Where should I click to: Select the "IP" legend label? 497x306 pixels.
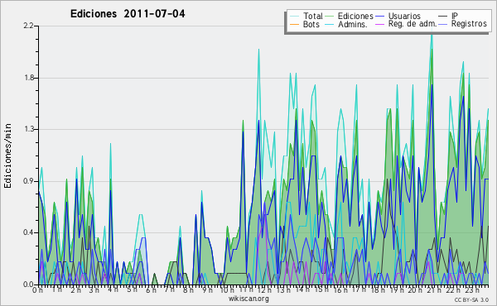[x=455, y=16]
